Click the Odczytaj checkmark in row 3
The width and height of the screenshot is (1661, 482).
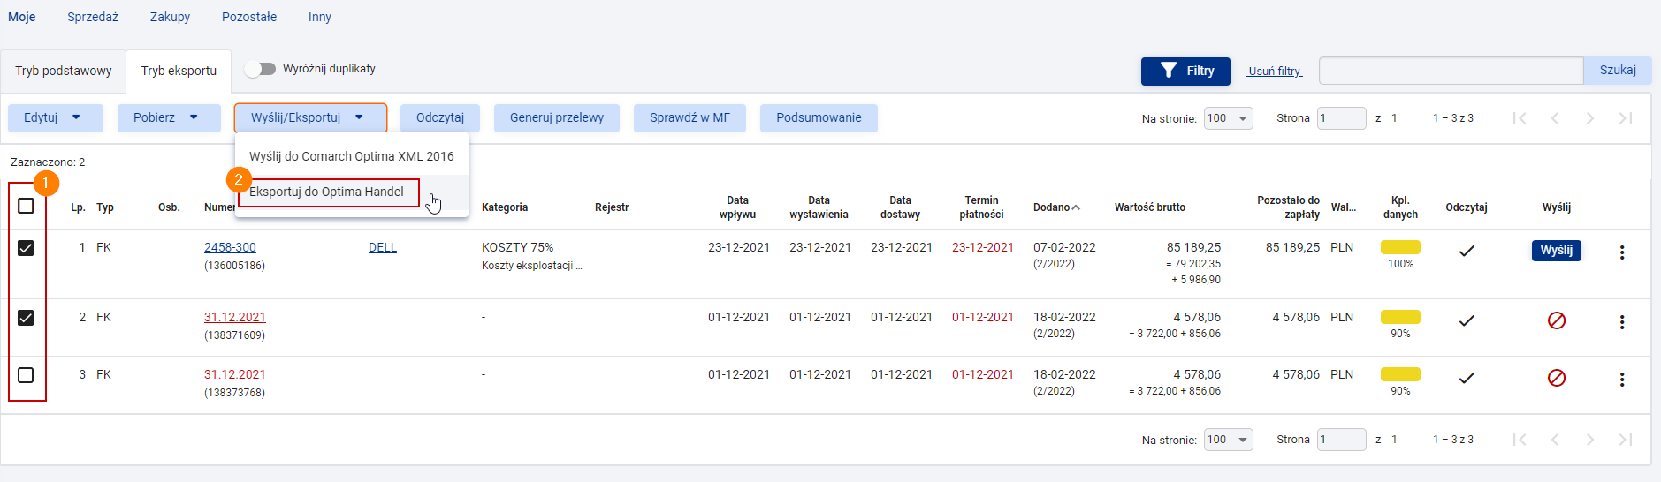pos(1467,378)
